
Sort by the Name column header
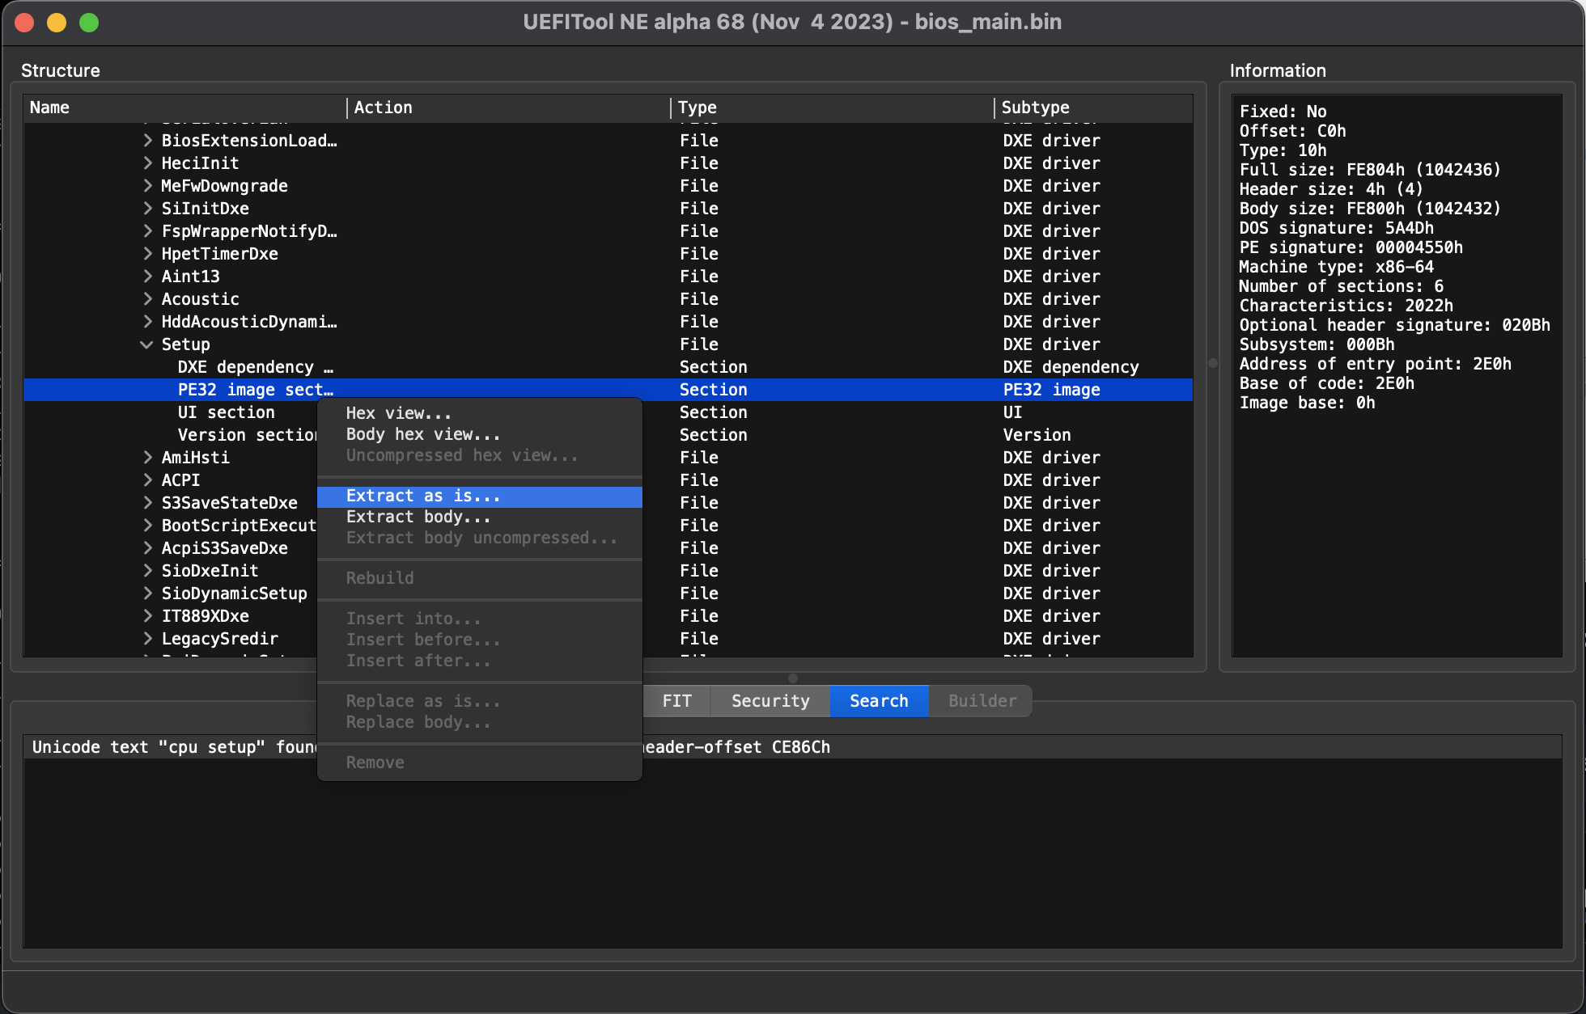(x=185, y=108)
